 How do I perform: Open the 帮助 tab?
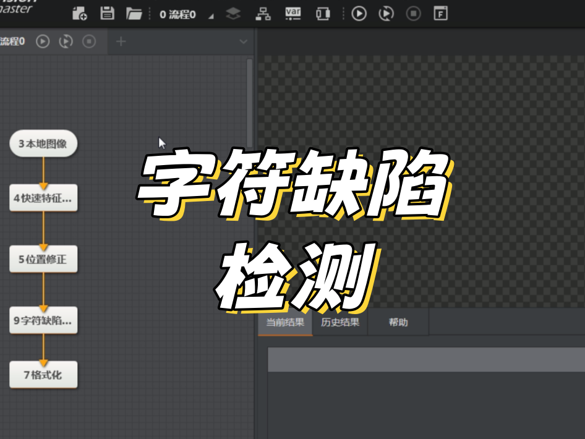pos(398,323)
